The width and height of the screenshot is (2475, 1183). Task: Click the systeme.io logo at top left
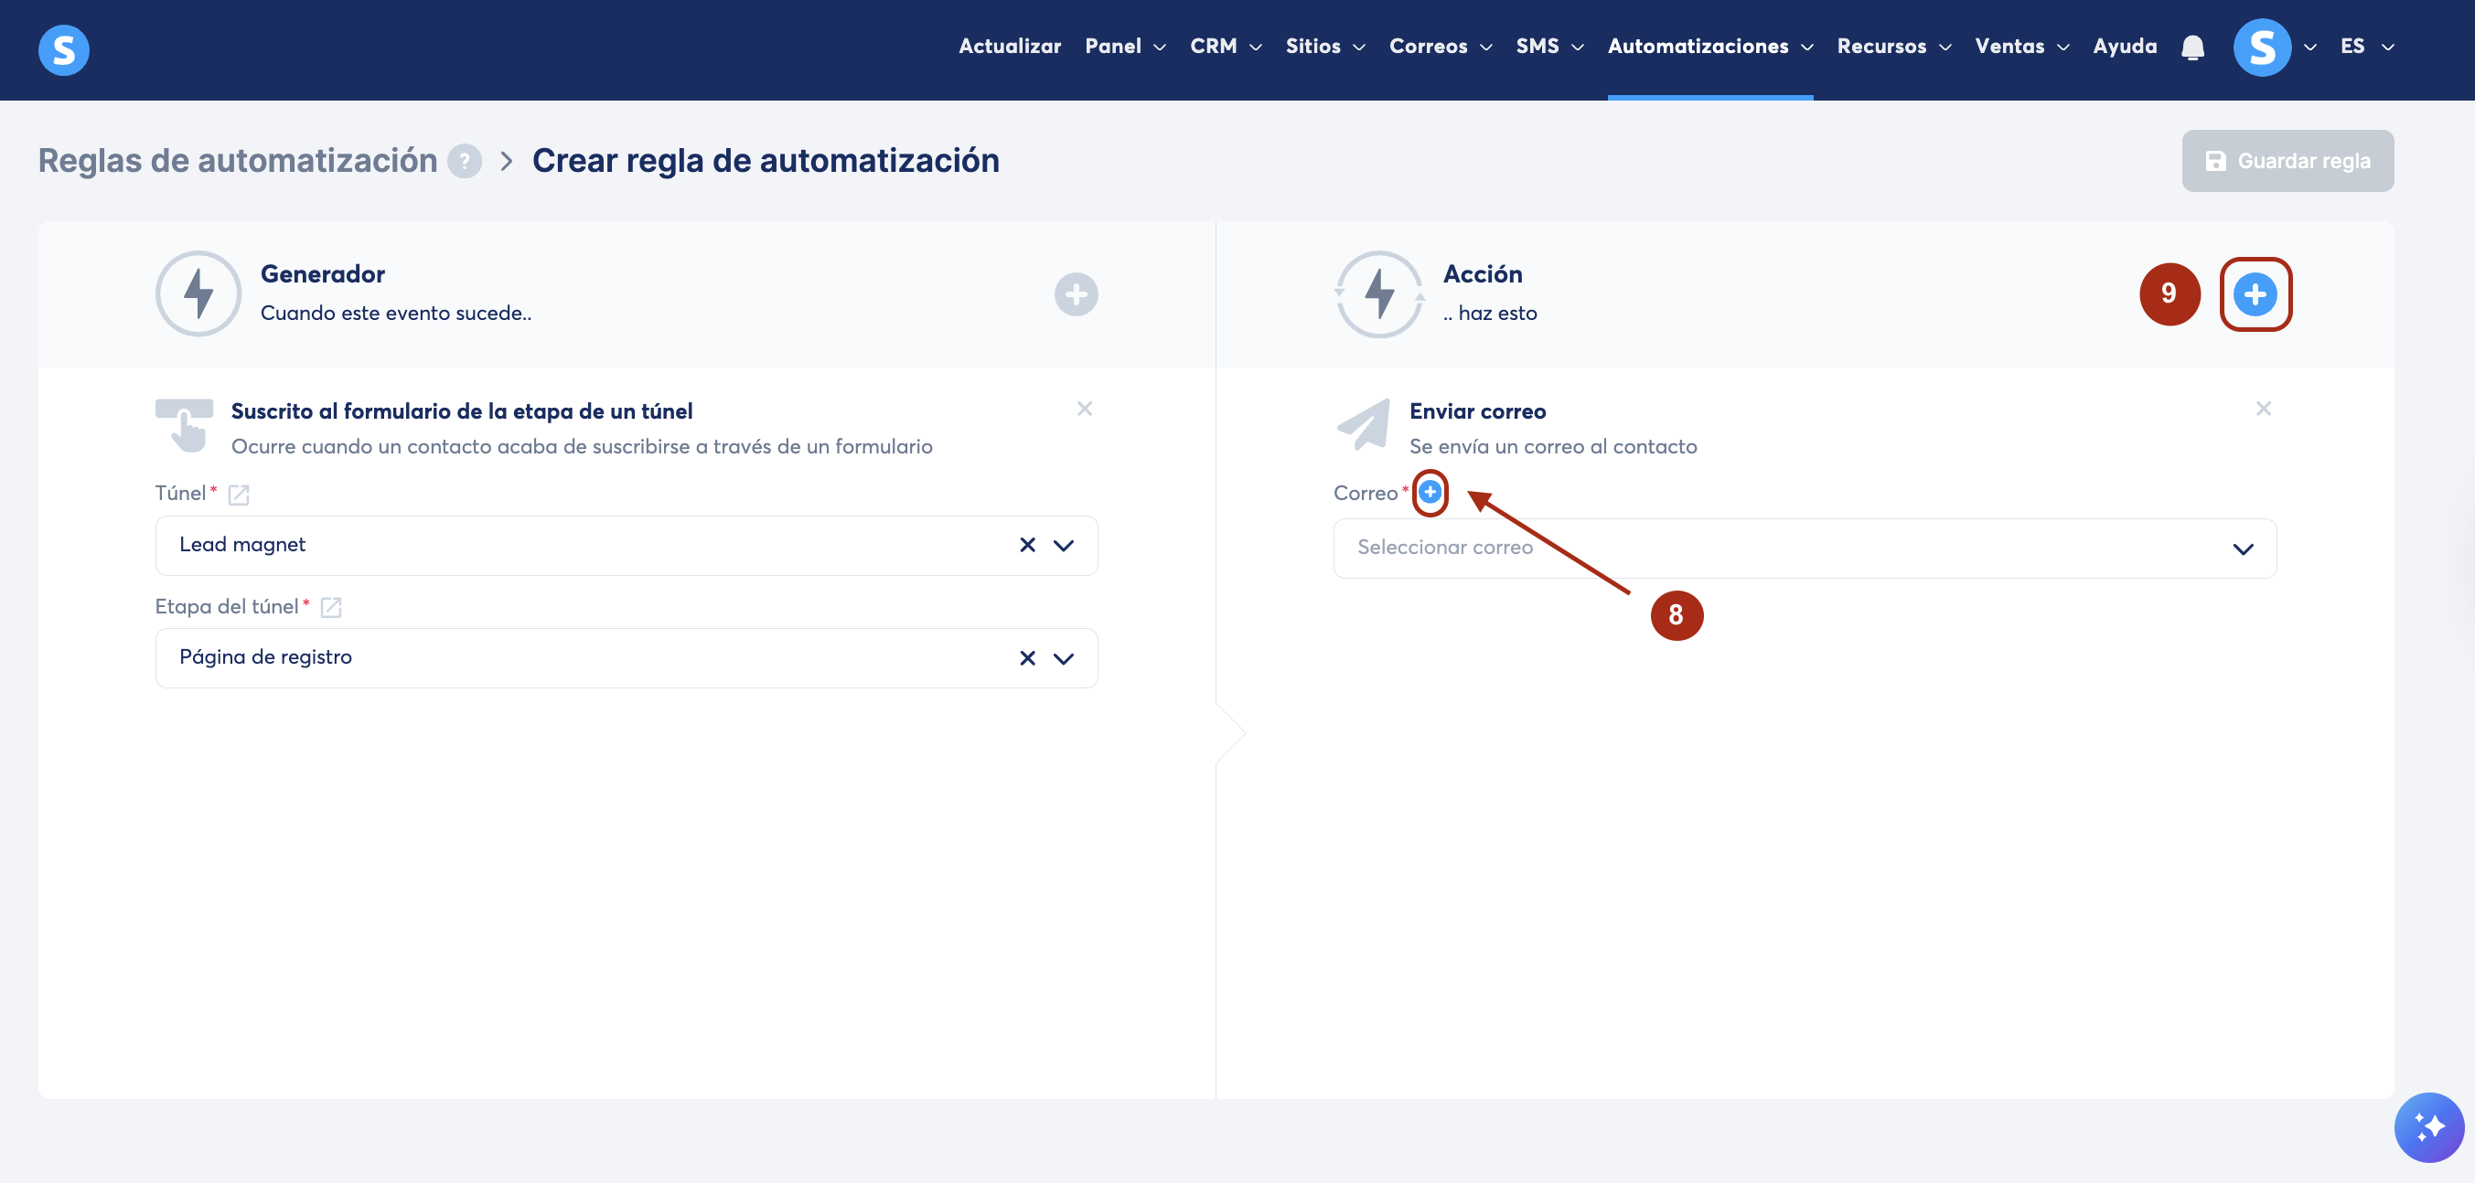(63, 49)
